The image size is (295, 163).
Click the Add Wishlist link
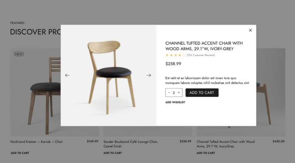pos(175,102)
